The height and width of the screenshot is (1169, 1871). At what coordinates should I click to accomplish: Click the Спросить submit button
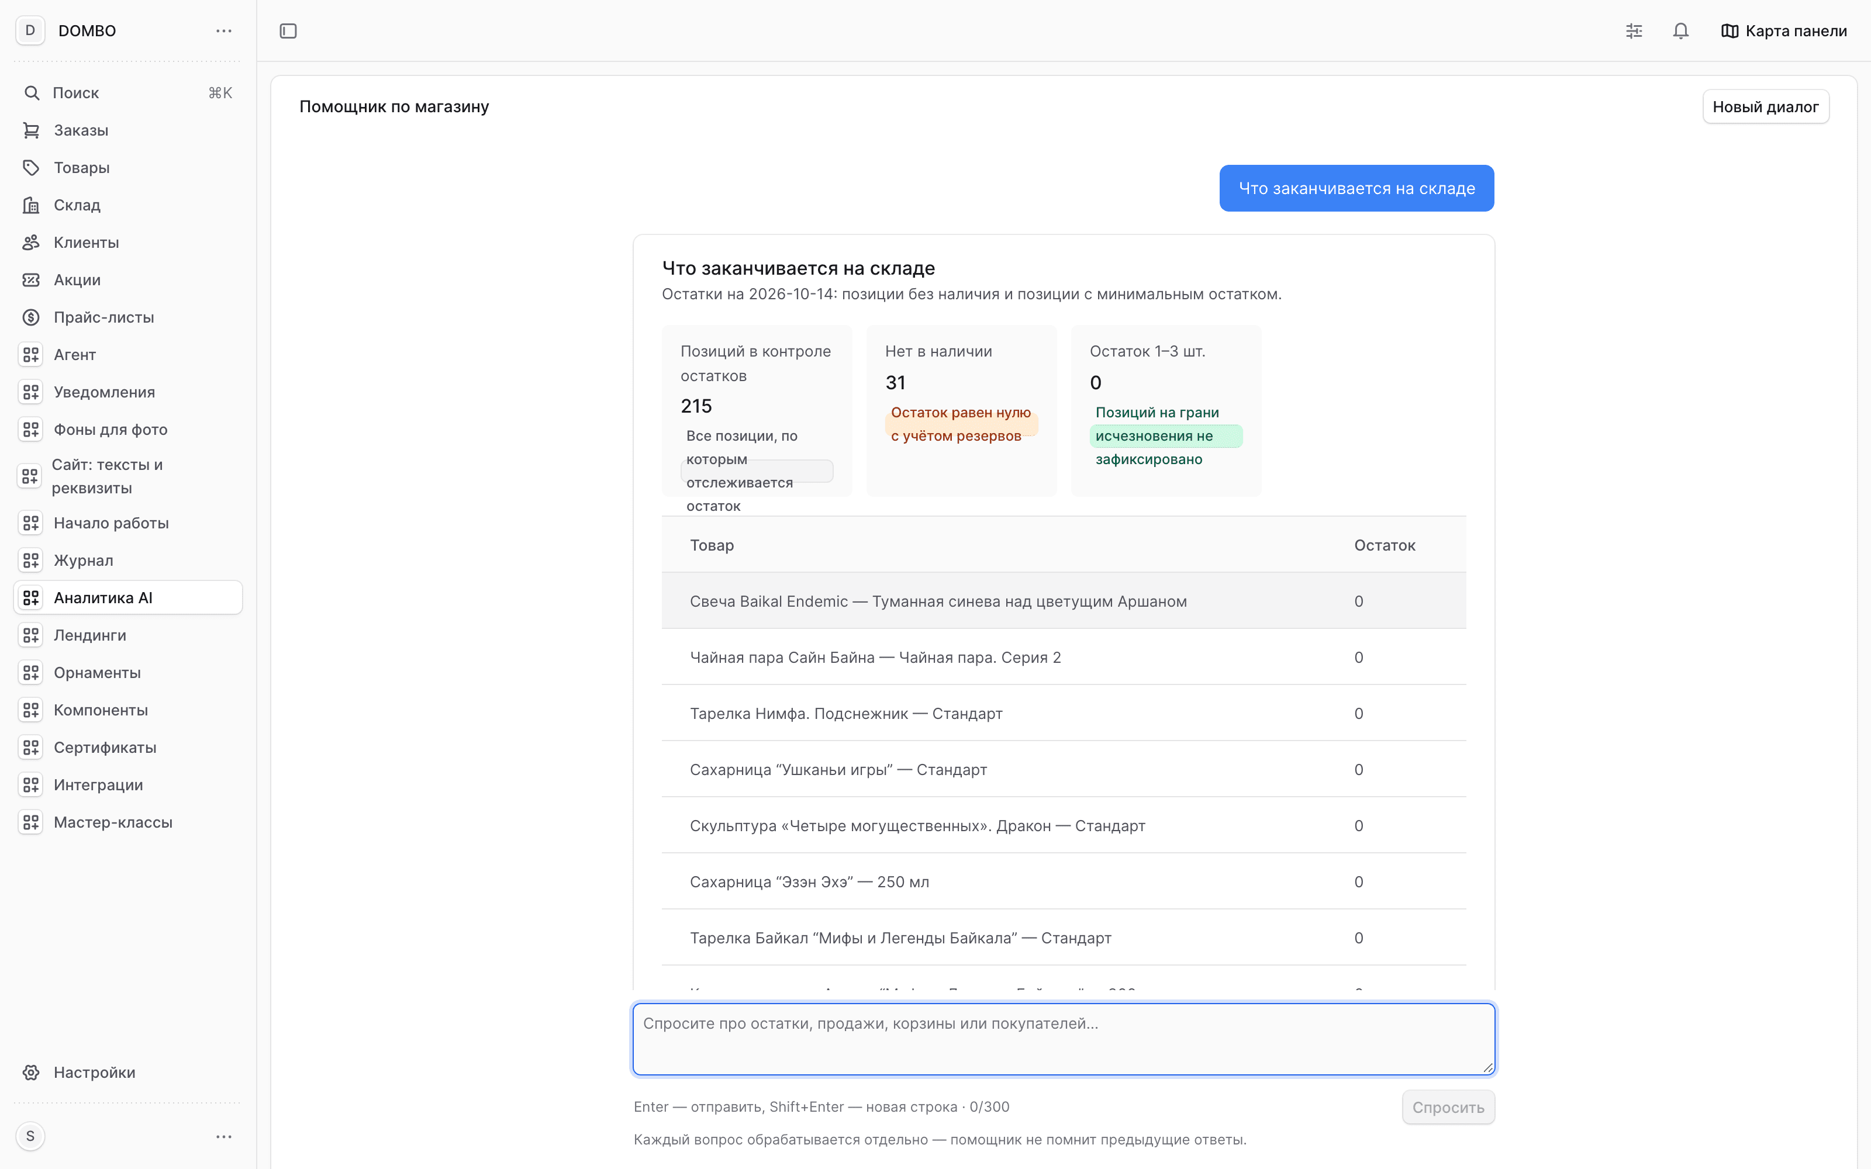point(1448,1107)
